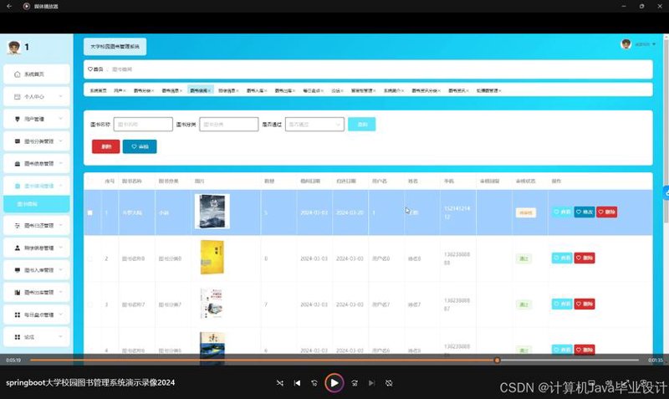Skip to the previous track
Image resolution: width=669 pixels, height=399 pixels.
click(x=298, y=383)
